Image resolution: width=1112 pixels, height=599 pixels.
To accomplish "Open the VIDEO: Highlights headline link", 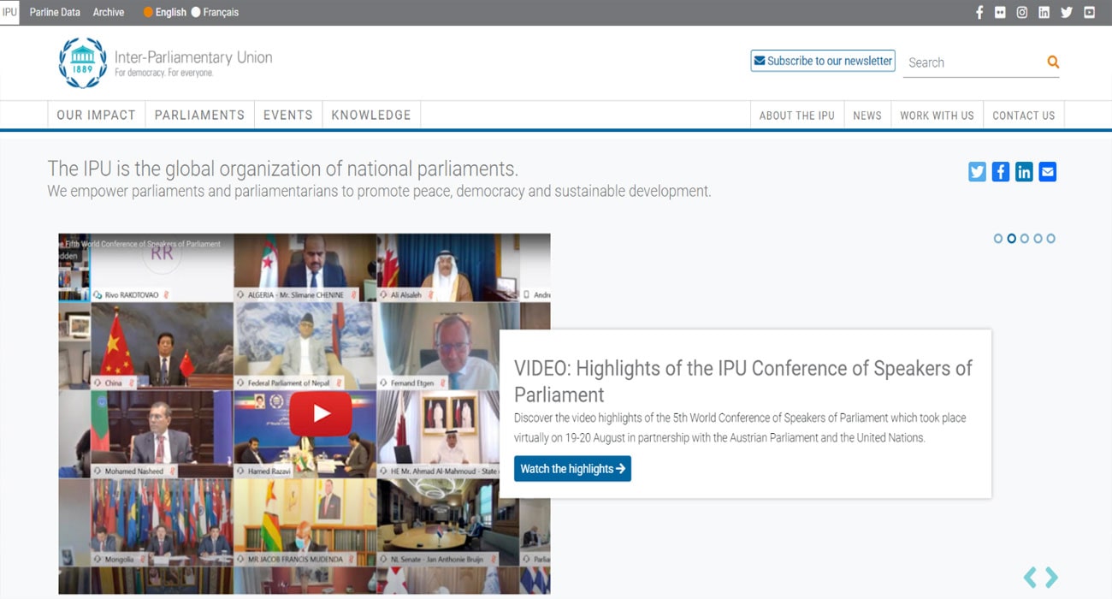I will 743,381.
